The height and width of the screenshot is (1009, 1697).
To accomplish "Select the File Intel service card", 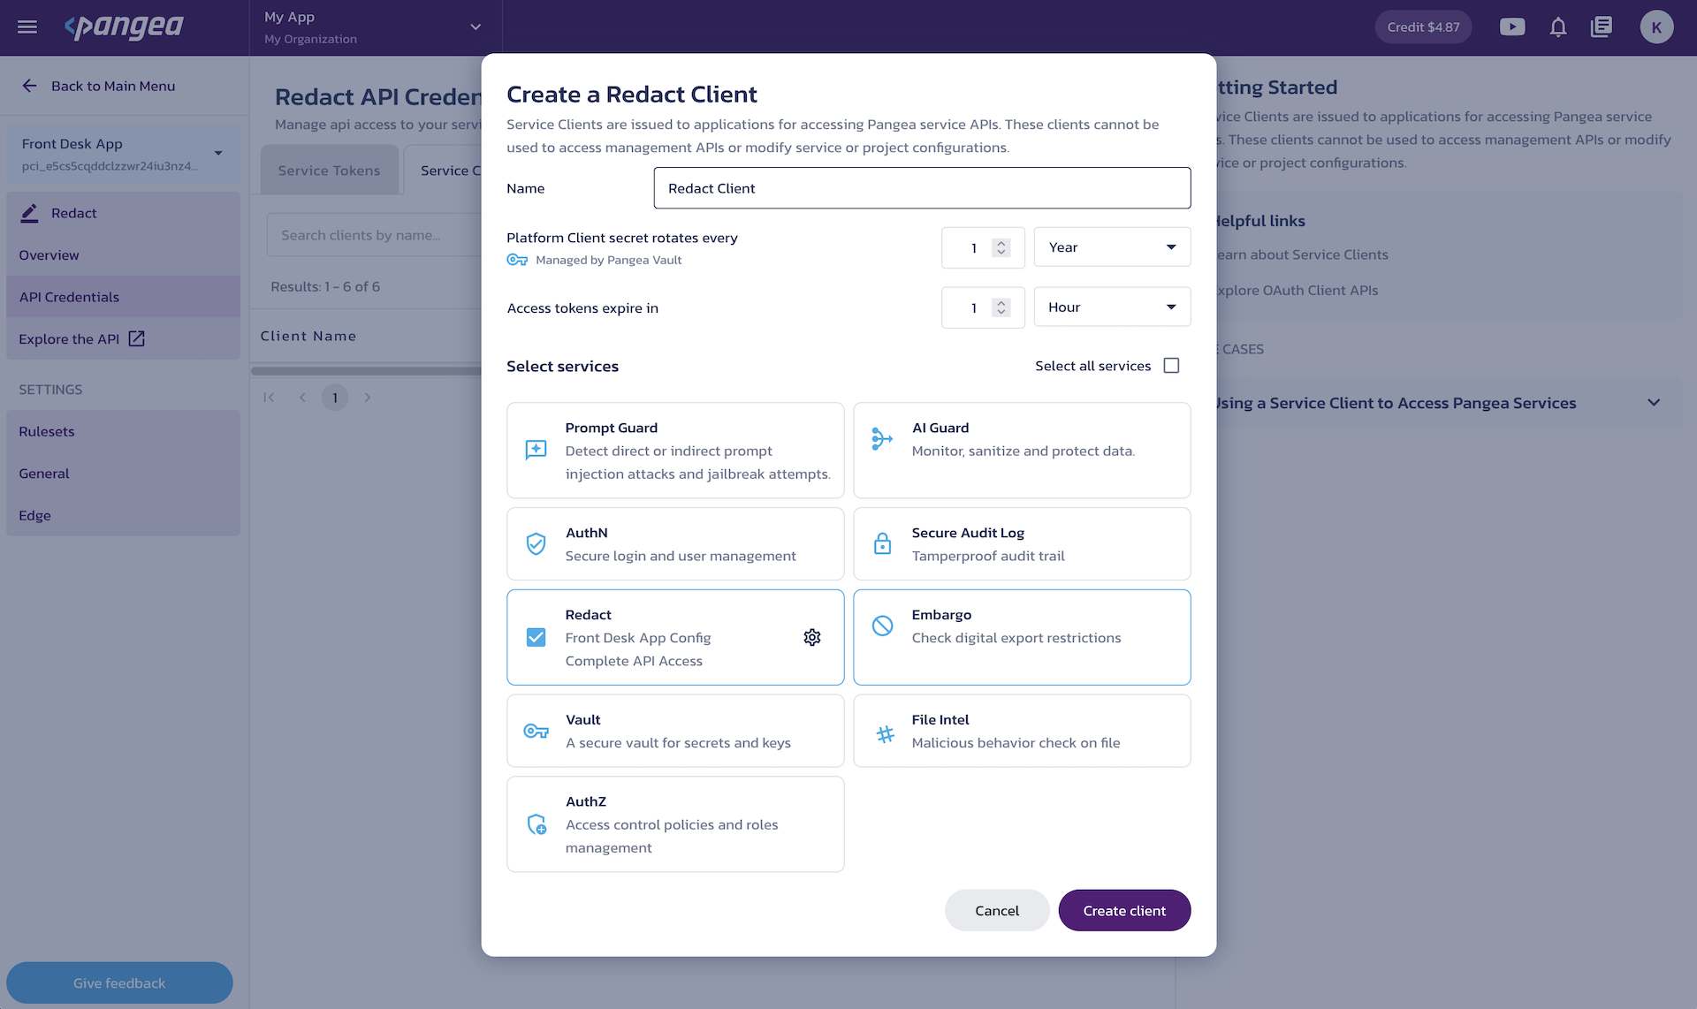I will pos(1022,731).
